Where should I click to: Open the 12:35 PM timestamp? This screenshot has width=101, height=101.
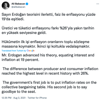click(7, 98)
